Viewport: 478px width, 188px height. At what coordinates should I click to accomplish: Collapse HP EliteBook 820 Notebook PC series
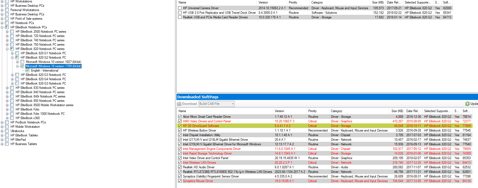point(7,49)
